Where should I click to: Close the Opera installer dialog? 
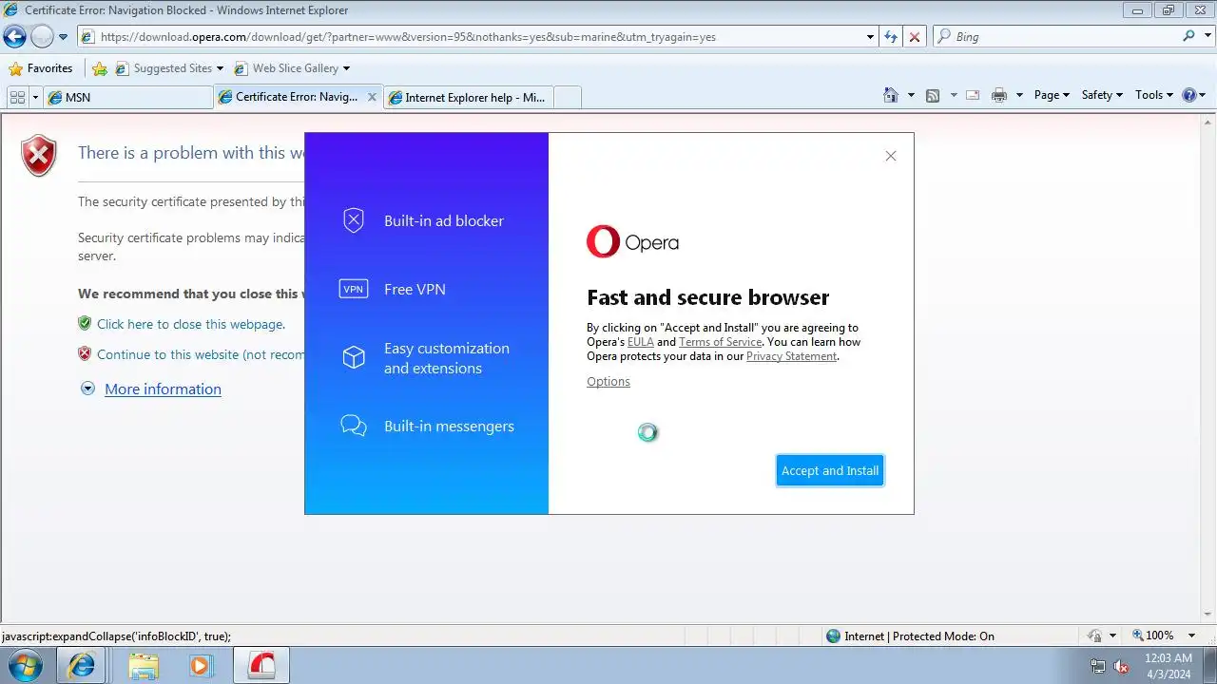tap(891, 156)
